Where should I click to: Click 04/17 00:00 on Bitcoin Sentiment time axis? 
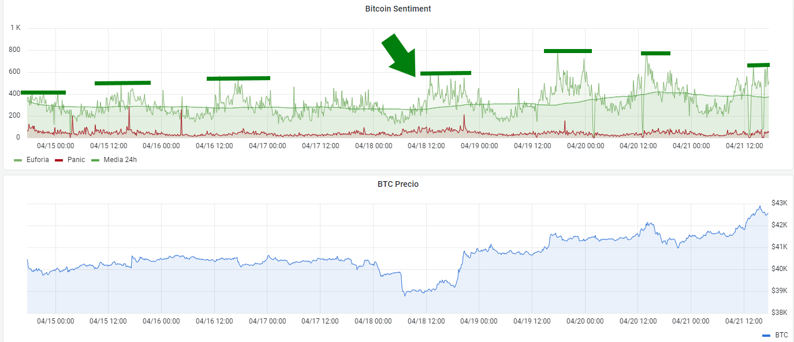tap(267, 146)
